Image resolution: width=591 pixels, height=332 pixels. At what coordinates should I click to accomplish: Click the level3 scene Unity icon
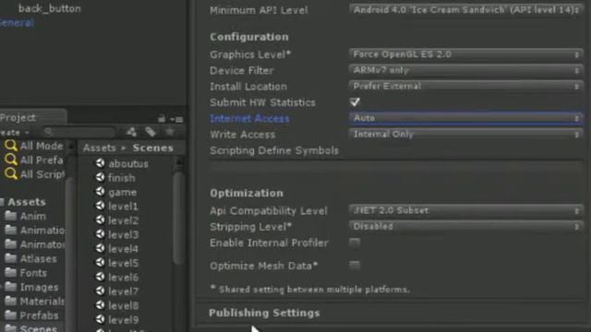100,234
